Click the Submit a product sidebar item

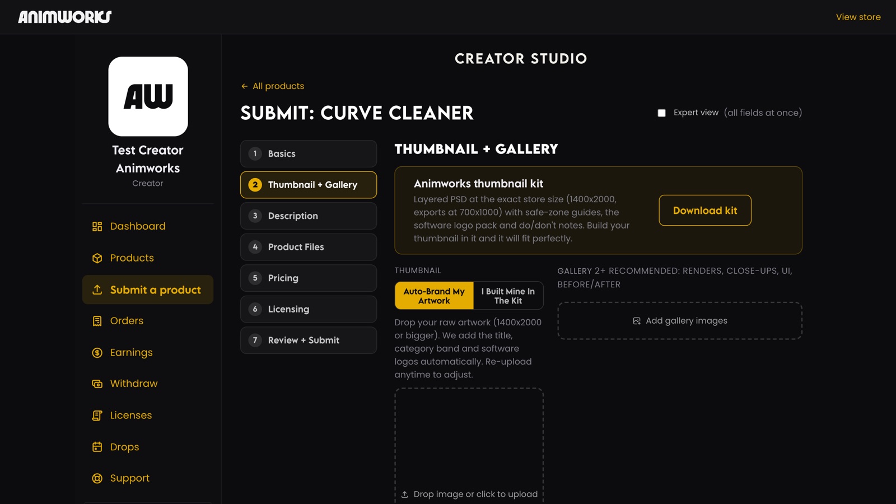(x=148, y=290)
